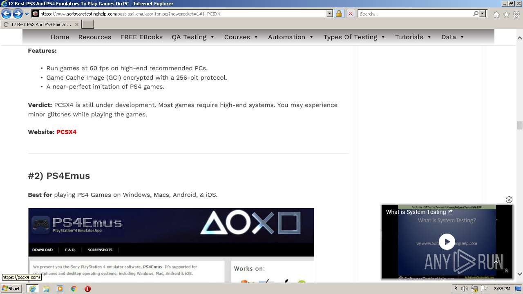The height and width of the screenshot is (294, 523).
Task: Open the red Opera-style taskbar icon
Action: point(87,289)
